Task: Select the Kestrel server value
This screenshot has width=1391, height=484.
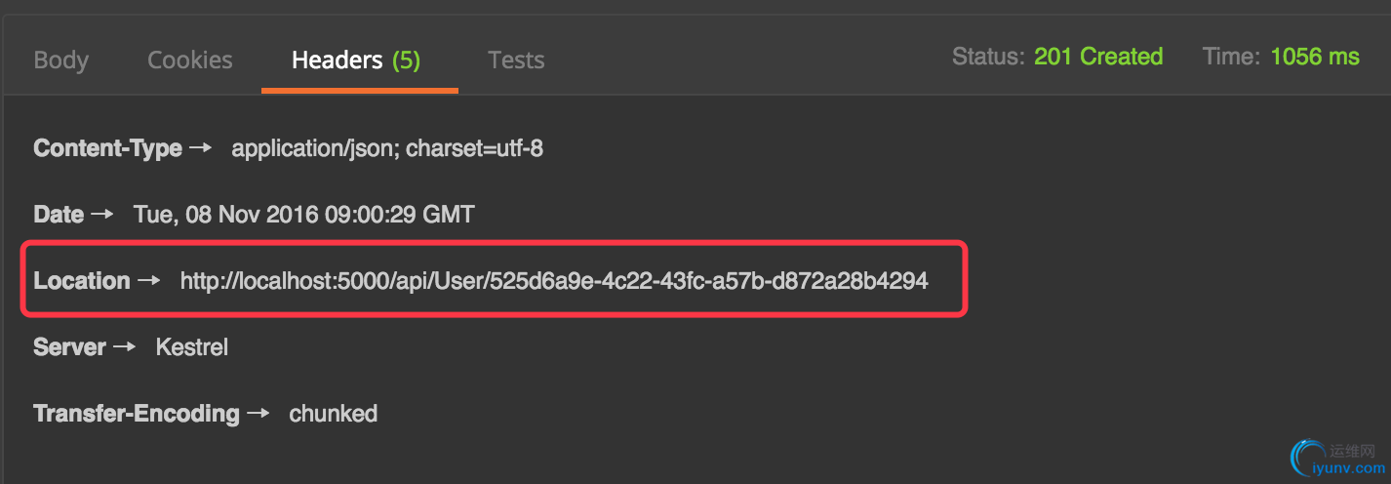Action: point(192,347)
